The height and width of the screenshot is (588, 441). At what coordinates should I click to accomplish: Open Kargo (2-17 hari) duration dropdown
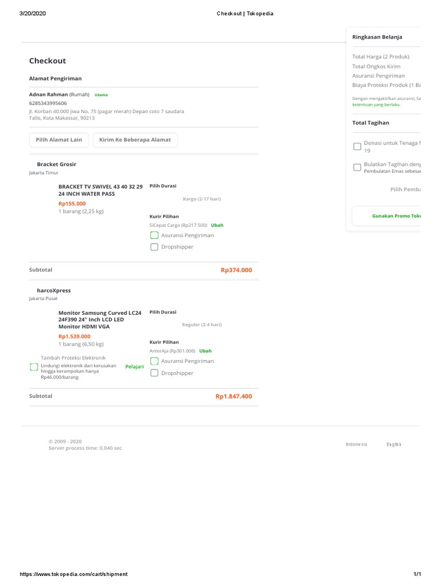pos(202,199)
